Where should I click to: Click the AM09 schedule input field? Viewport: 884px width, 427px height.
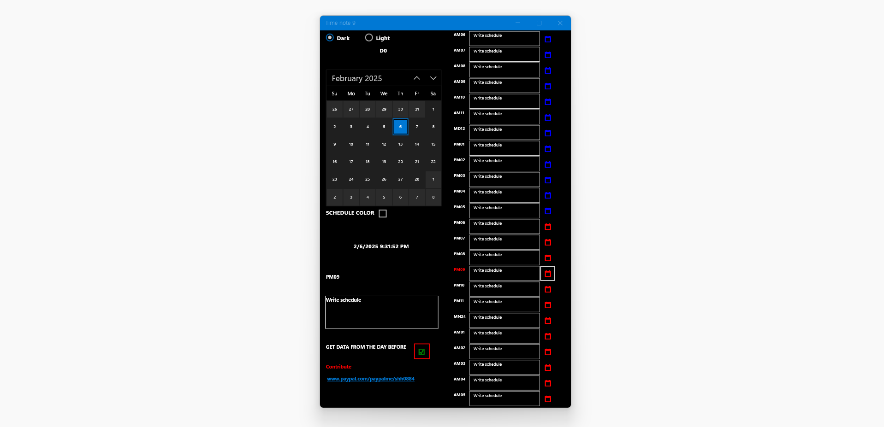click(x=504, y=86)
